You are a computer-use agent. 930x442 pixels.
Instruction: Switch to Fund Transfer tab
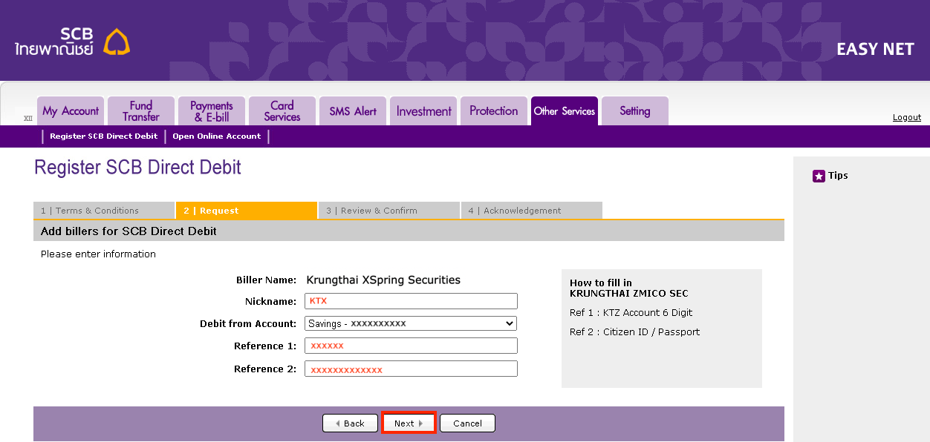click(141, 111)
